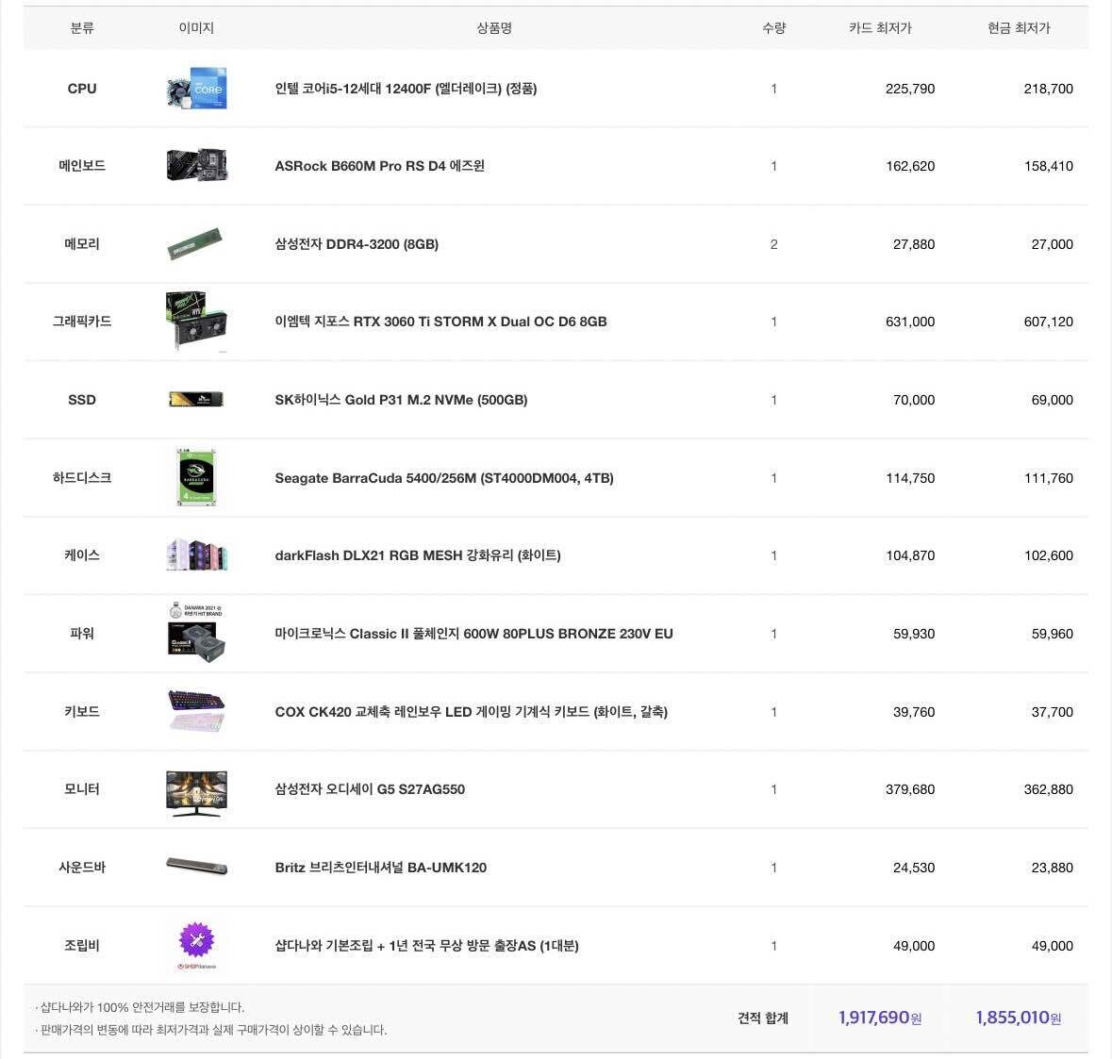Click the darkFlash DLX21 case image

pos(196,555)
